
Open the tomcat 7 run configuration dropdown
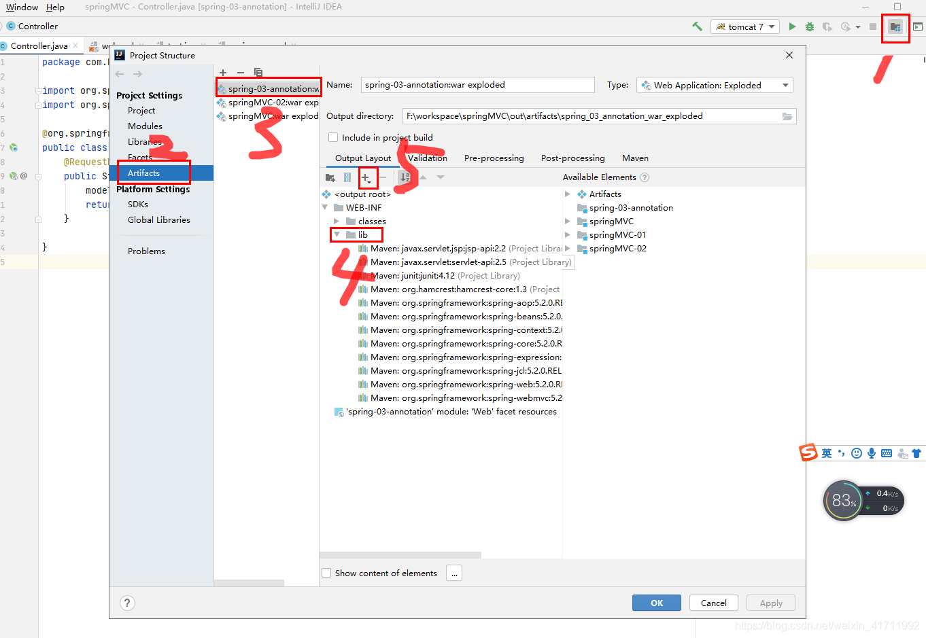pyautogui.click(x=746, y=26)
